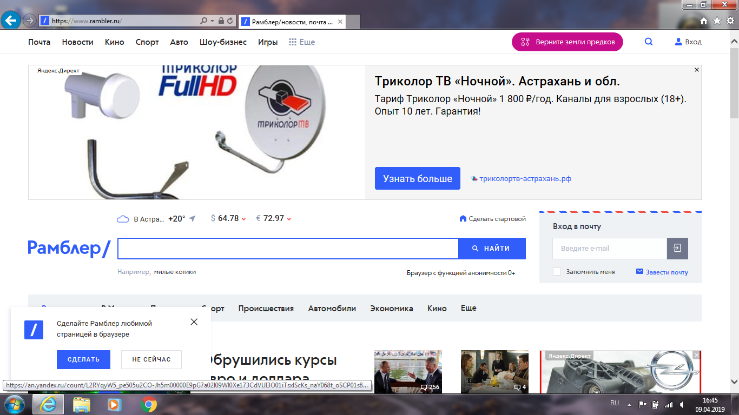Open the триколортв-астрахань.рф link
The image size is (739, 415).
click(525, 178)
